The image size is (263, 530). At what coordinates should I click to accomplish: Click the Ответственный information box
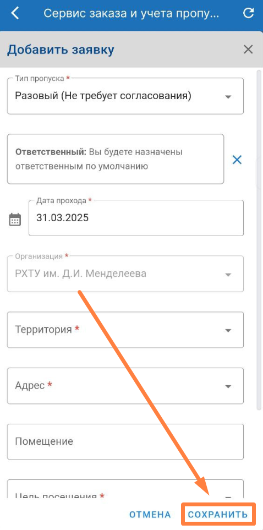point(116,159)
